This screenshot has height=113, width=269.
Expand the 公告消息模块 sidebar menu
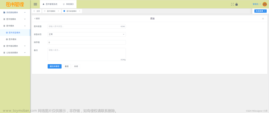coord(25,53)
